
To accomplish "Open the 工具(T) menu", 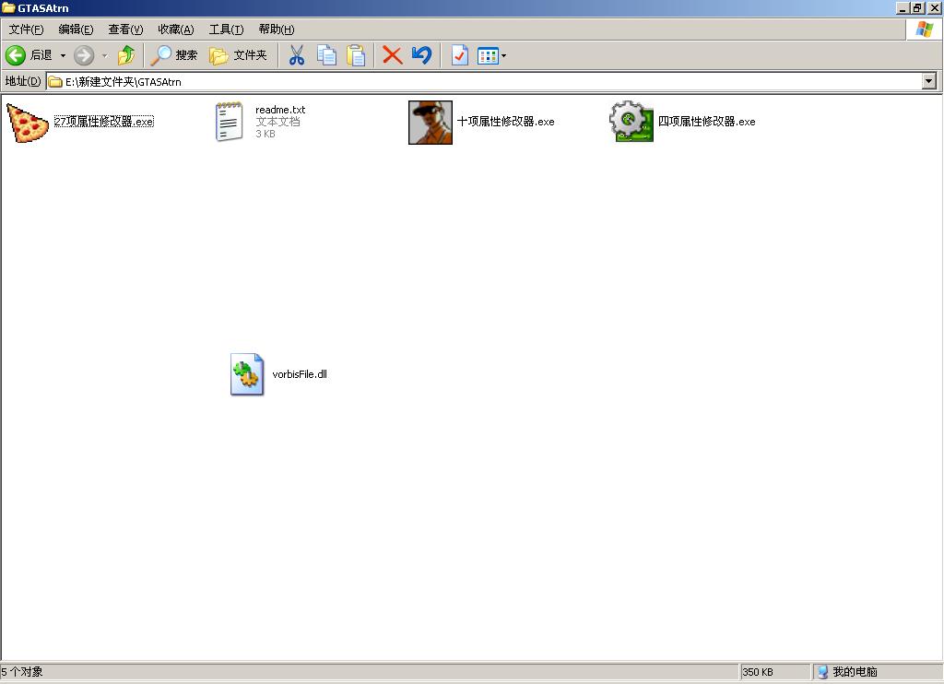I will click(226, 29).
